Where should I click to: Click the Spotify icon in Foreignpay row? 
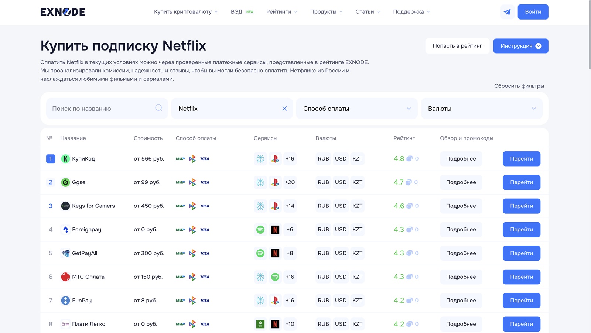pos(260,230)
